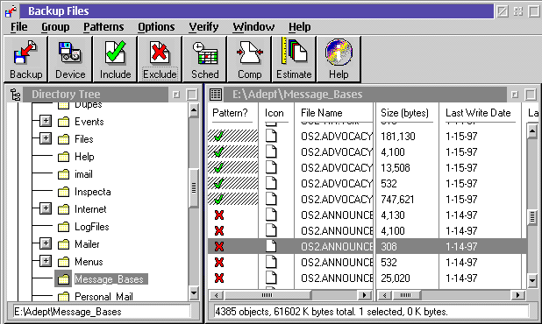Click the Backup toolbar button
542x324 pixels.
pyautogui.click(x=26, y=60)
